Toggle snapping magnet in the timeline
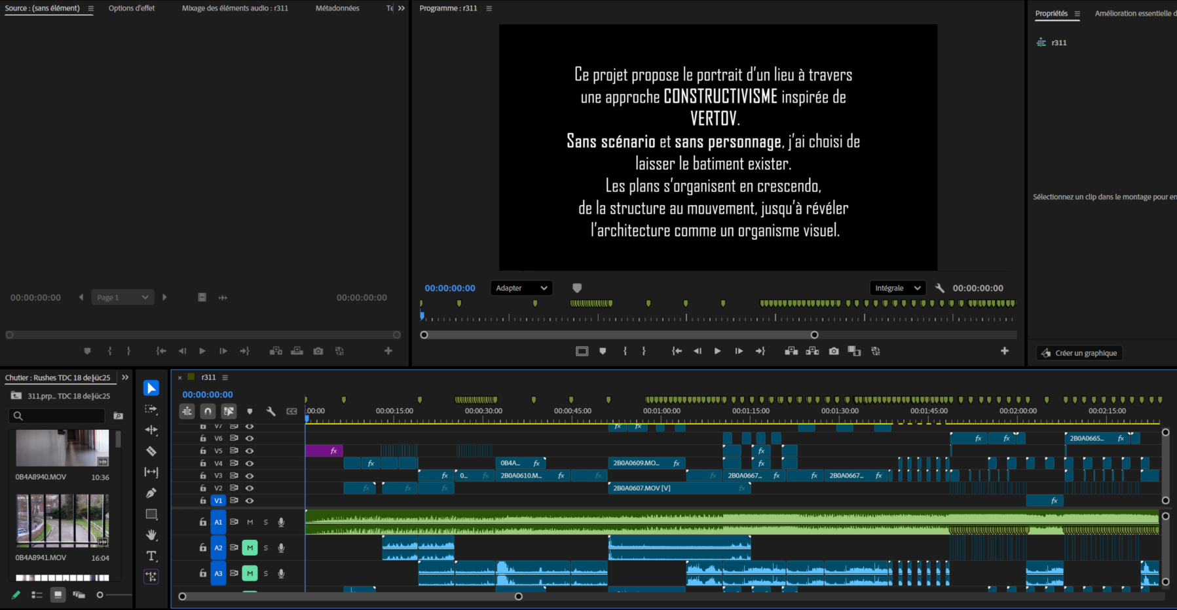 click(x=208, y=411)
